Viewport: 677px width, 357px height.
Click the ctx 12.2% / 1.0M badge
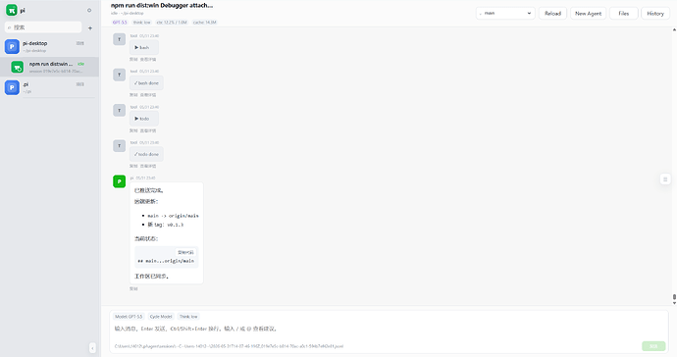point(172,22)
